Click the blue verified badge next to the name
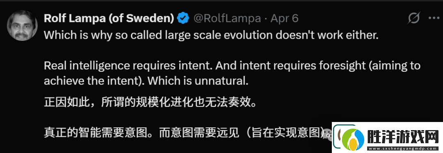 [x=183, y=18]
